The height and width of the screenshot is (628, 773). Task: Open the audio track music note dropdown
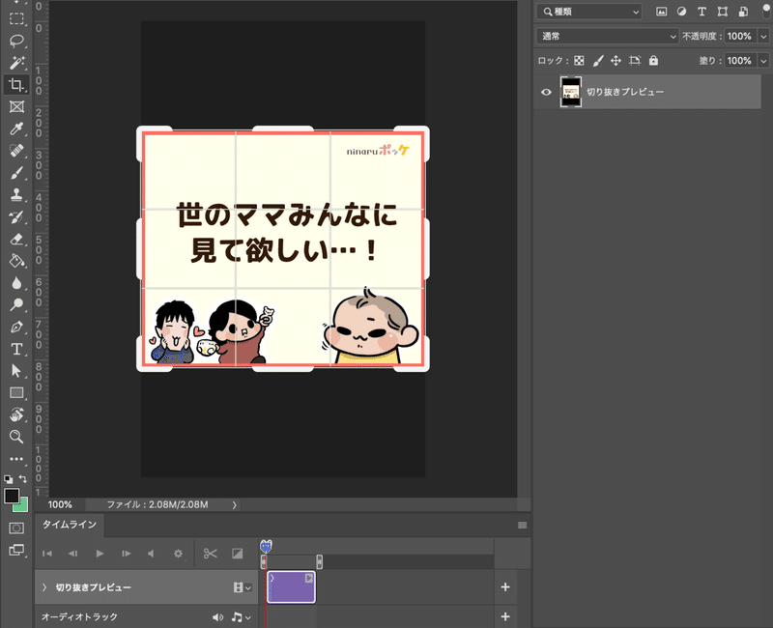(241, 617)
